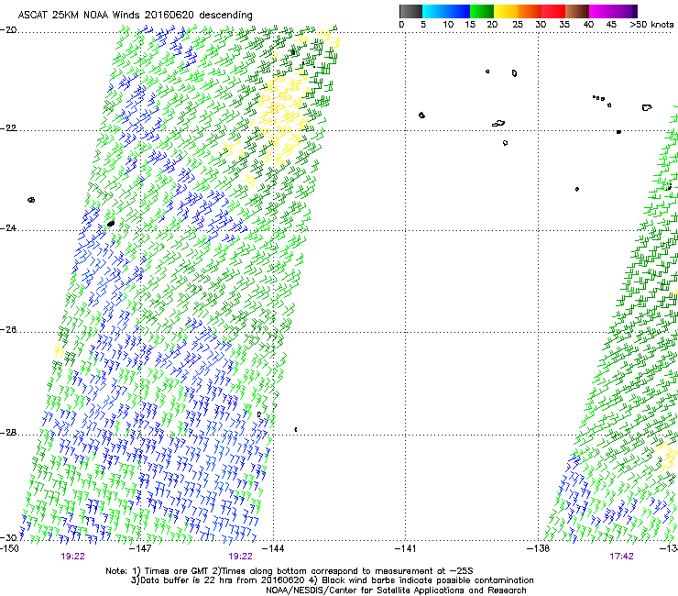678x596 pixels.
Task: Select the cyan 5-10 knots legend color
Action: (x=434, y=11)
